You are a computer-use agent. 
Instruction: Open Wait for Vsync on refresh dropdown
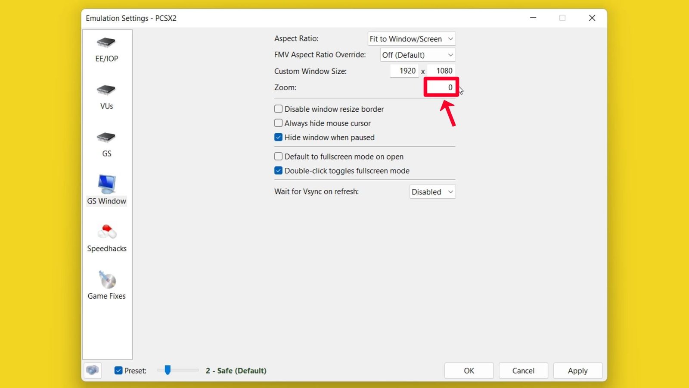coord(432,192)
